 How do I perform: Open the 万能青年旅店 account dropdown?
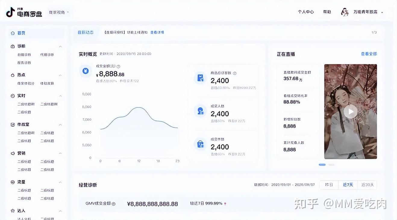coord(368,12)
